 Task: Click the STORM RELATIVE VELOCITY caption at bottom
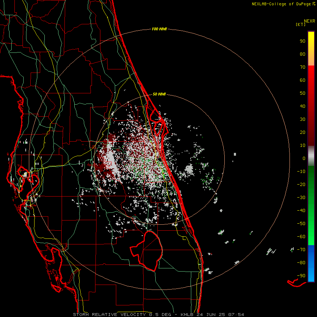[110, 315]
